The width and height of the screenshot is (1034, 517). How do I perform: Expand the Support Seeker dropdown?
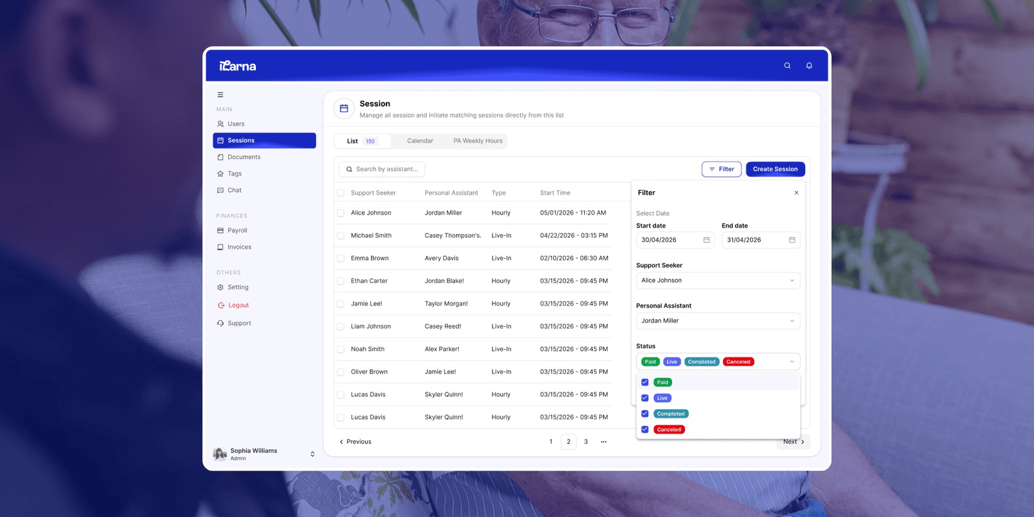(718, 280)
